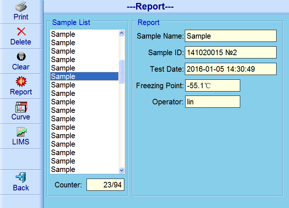Screen dimensions: 289x208
Task: Click the Curve label
Action: 21,117
